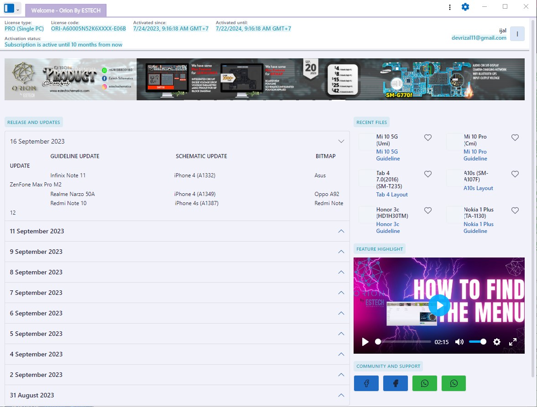Toggle heart favorite for A10s (SM-A107F)
The width and height of the screenshot is (537, 407).
click(x=515, y=174)
